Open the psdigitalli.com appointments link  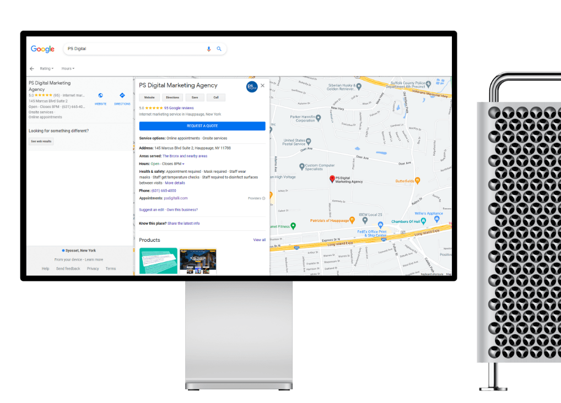[x=176, y=198]
